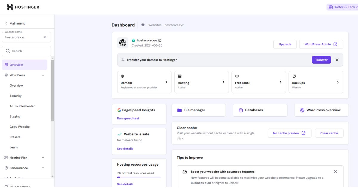The height and width of the screenshot is (188, 358).
Task: Collapse the WordPress sidebar section
Action: [x=43, y=75]
